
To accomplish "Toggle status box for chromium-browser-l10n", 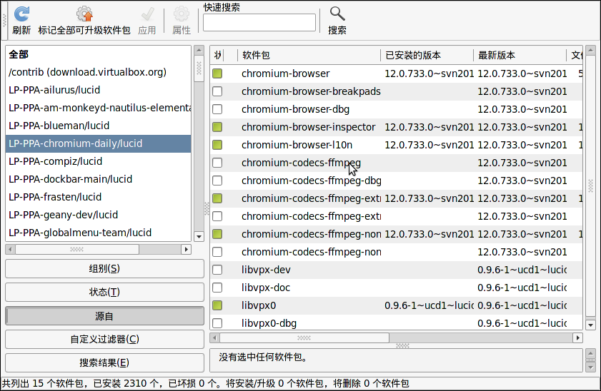I will point(217,145).
